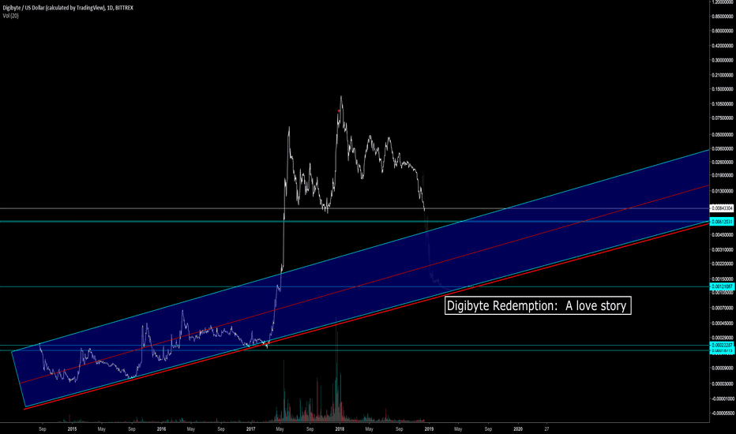Click the small red marker near the 2018 peak
736x434 pixels.
pyautogui.click(x=339, y=111)
